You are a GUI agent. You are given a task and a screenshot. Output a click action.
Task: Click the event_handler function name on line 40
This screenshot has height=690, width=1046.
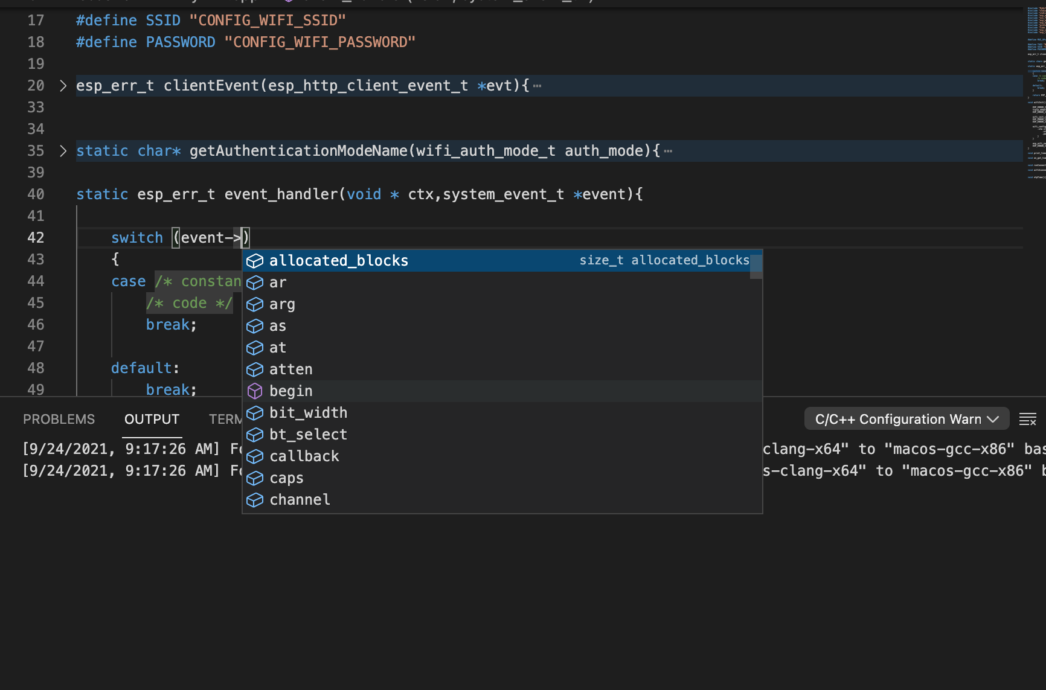point(281,194)
